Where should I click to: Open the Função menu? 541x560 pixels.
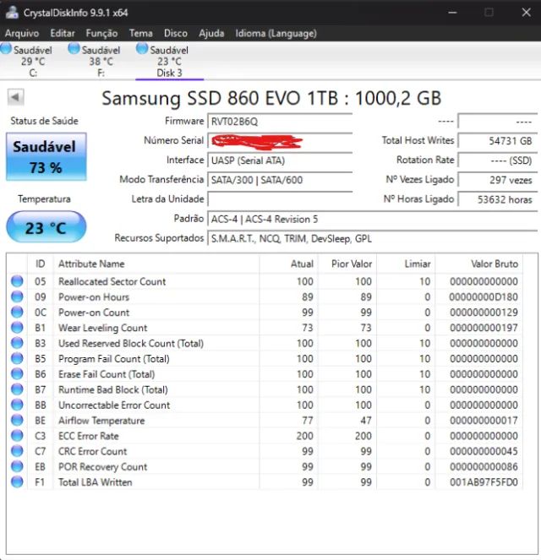click(101, 34)
